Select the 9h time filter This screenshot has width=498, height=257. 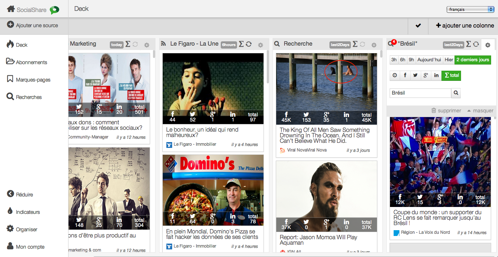(x=411, y=60)
